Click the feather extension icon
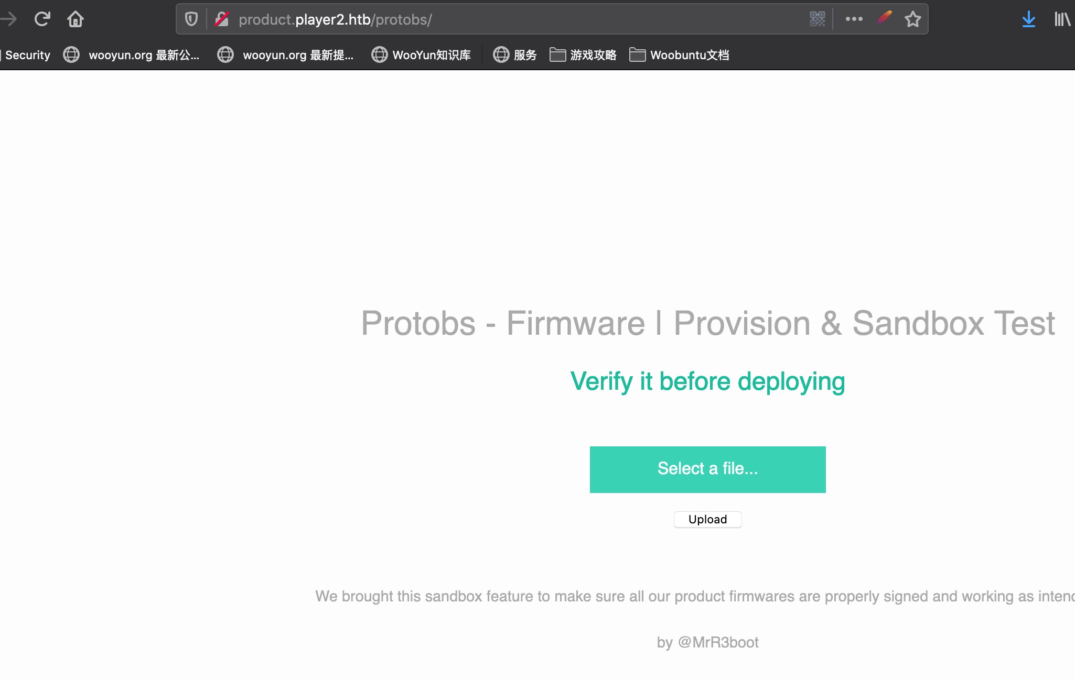Screen dimensions: 1075x680 tap(884, 19)
